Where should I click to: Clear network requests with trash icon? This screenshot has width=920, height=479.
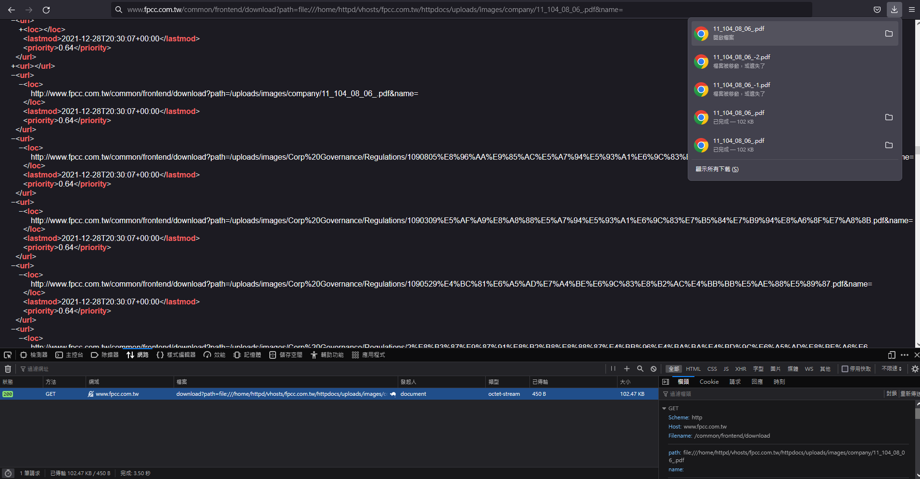tap(8, 369)
